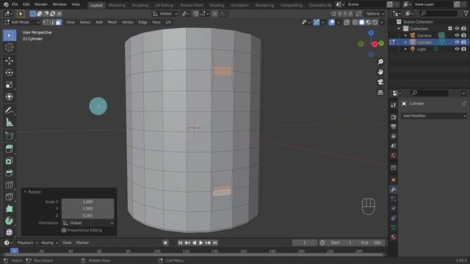The image size is (470, 264).
Task: Hide the Cylinder in viewport
Action: pyautogui.click(x=457, y=43)
